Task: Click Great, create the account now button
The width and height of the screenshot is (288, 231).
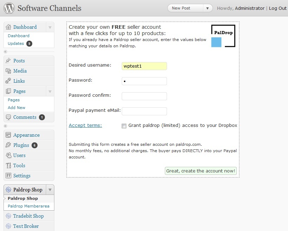Action: (201, 171)
